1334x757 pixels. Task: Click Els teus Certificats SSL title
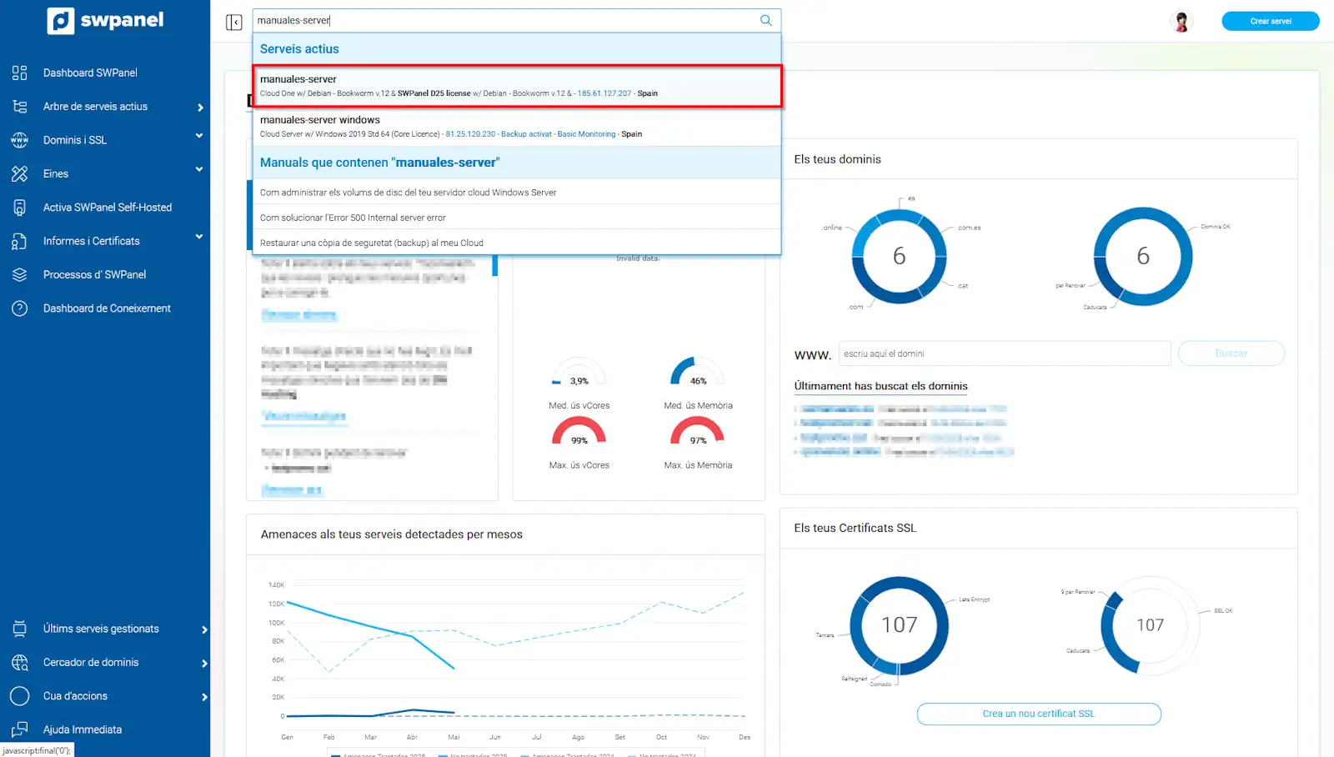(855, 528)
